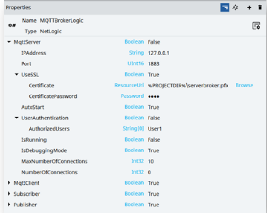
Task: Select the MaxNumberOfConnections property label
Action: (55, 161)
